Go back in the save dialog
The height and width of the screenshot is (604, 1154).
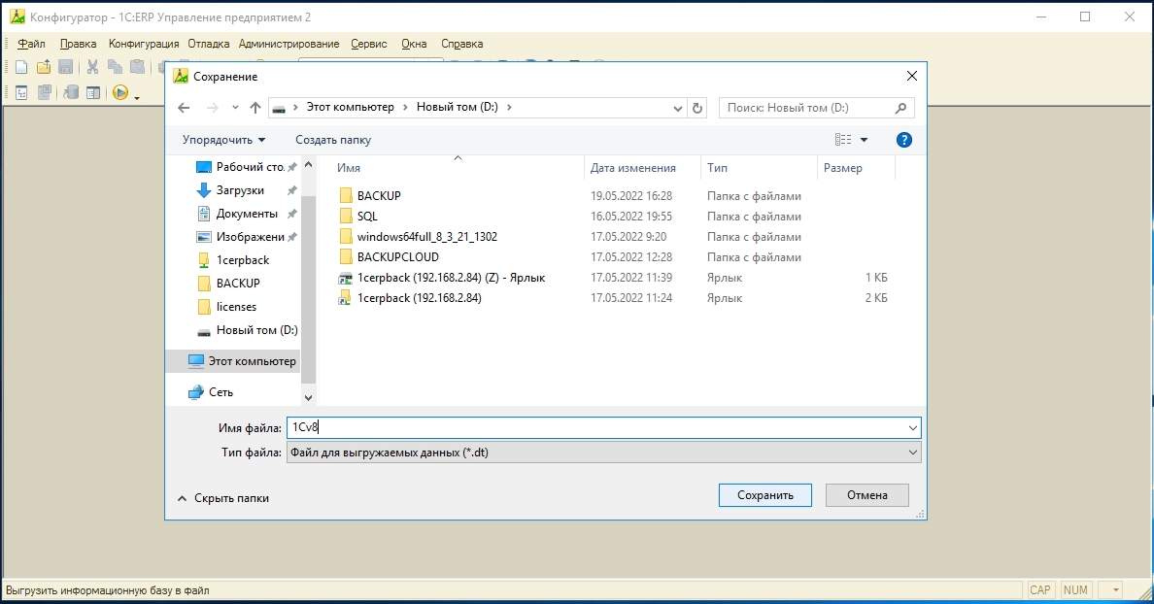[184, 108]
